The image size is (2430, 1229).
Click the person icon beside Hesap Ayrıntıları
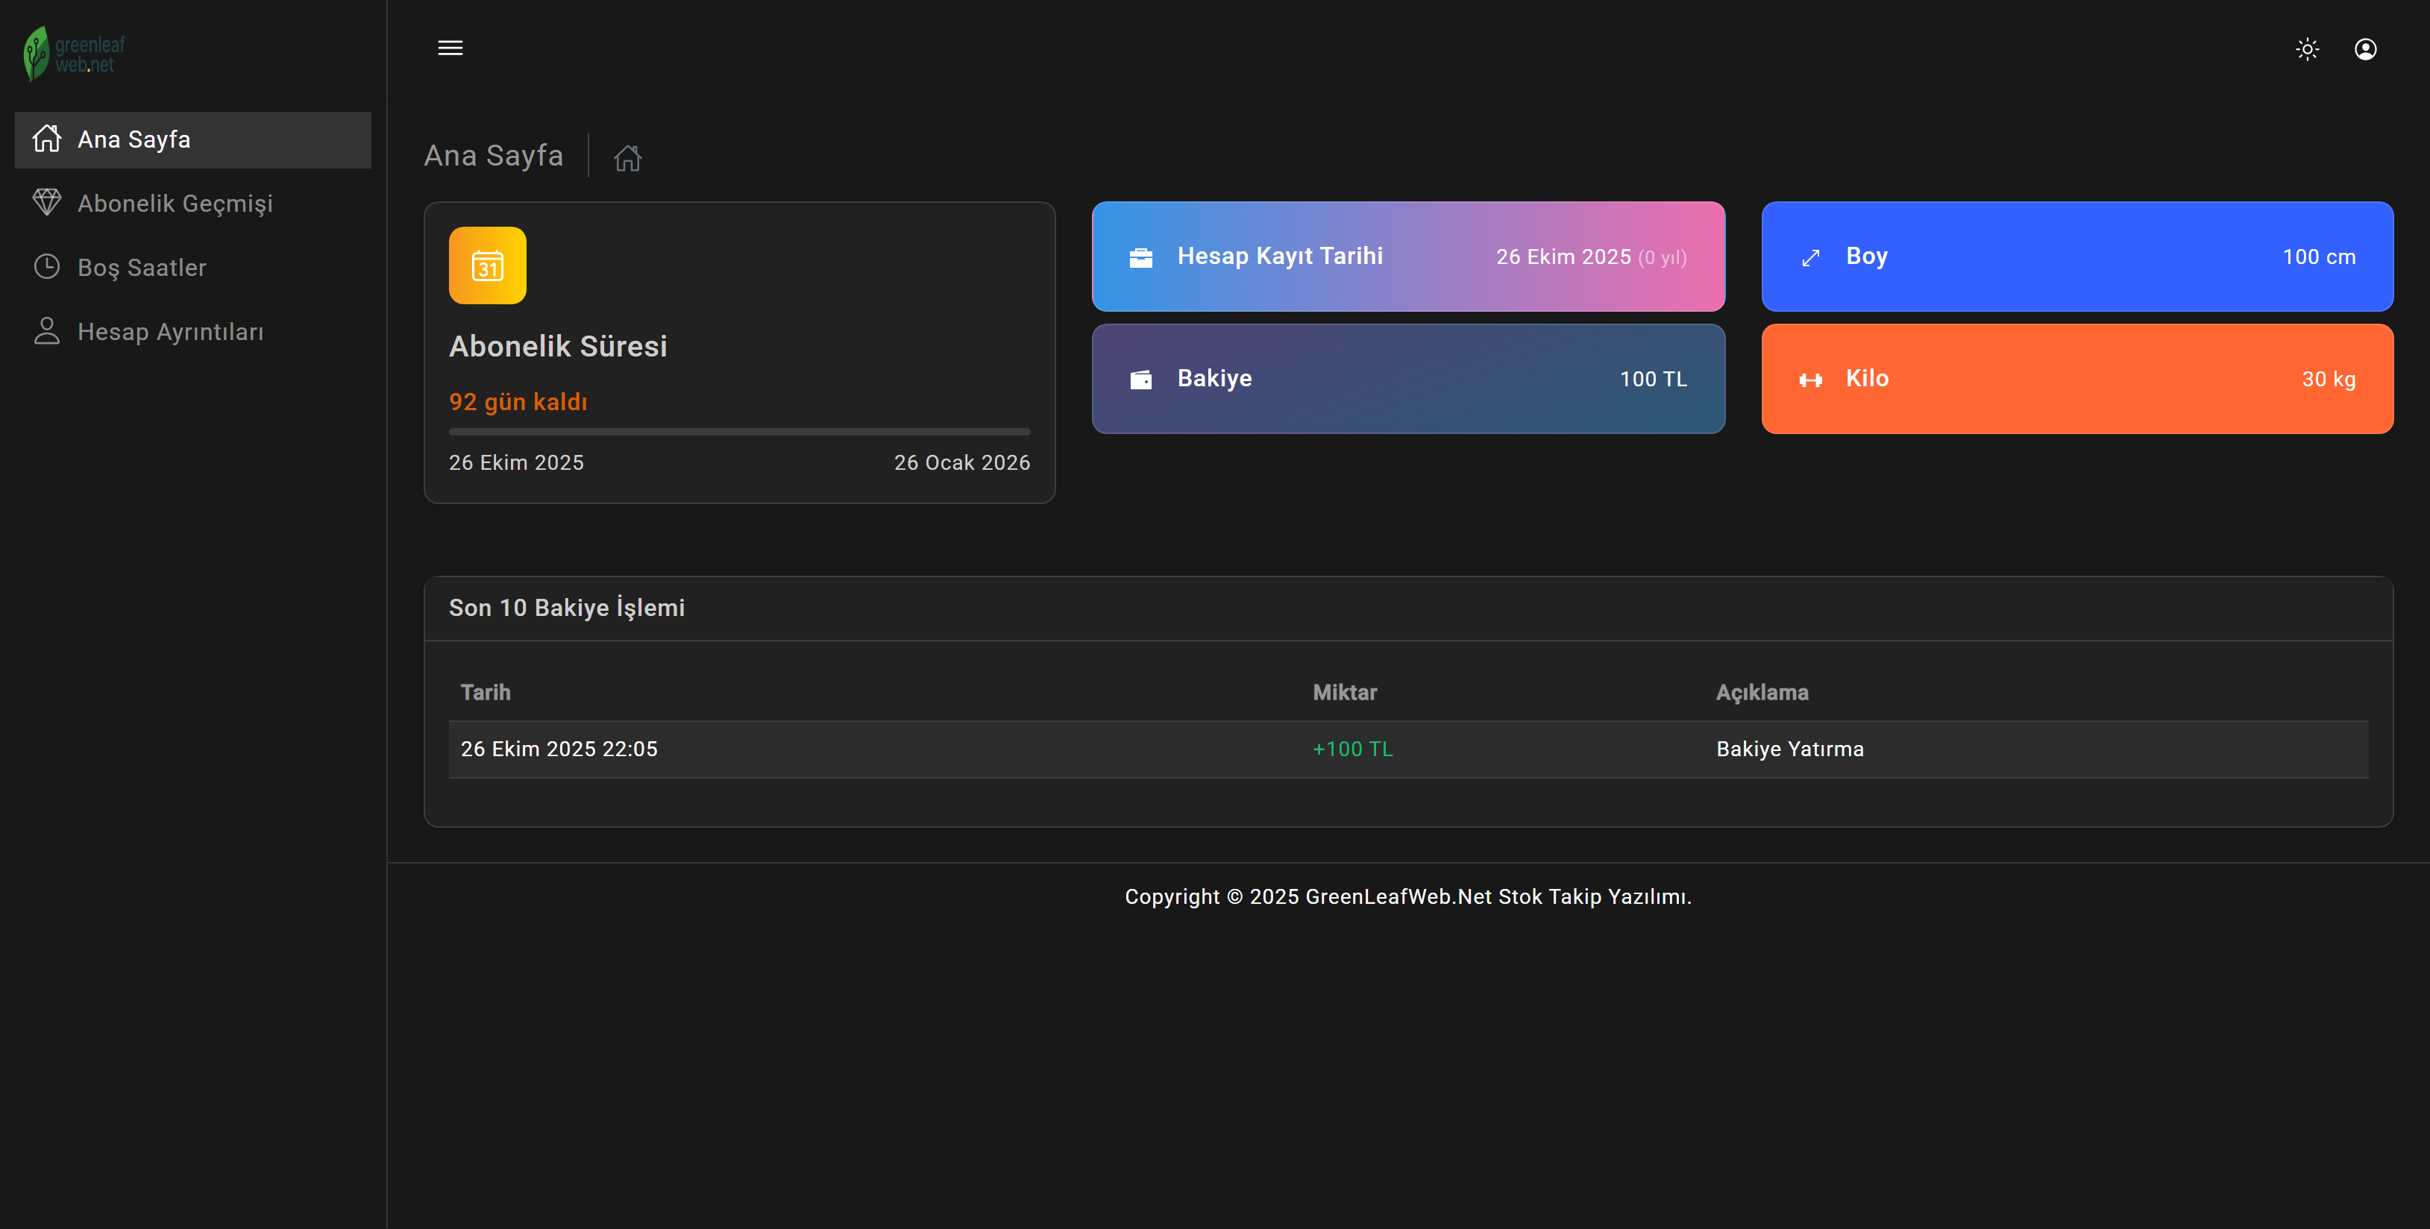coord(47,330)
